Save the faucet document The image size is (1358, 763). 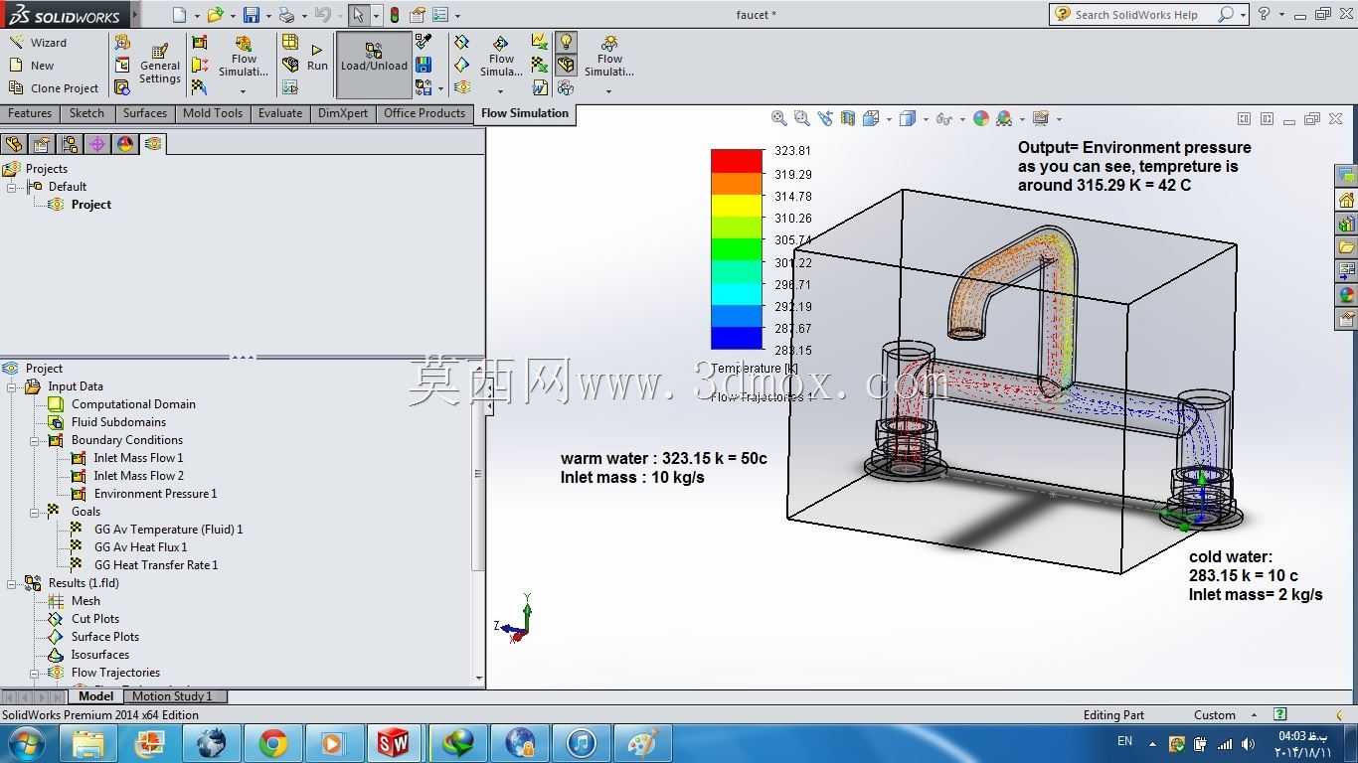(x=252, y=15)
